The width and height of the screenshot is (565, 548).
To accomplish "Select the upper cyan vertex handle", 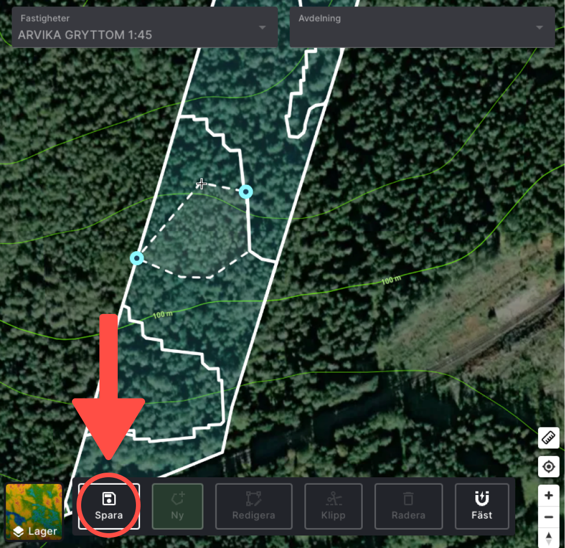I will (246, 192).
